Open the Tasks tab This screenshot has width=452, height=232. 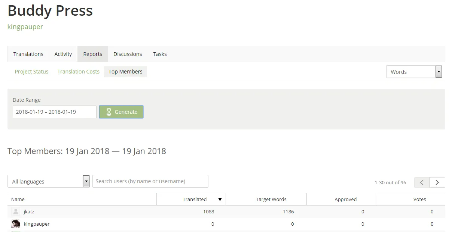(x=160, y=54)
